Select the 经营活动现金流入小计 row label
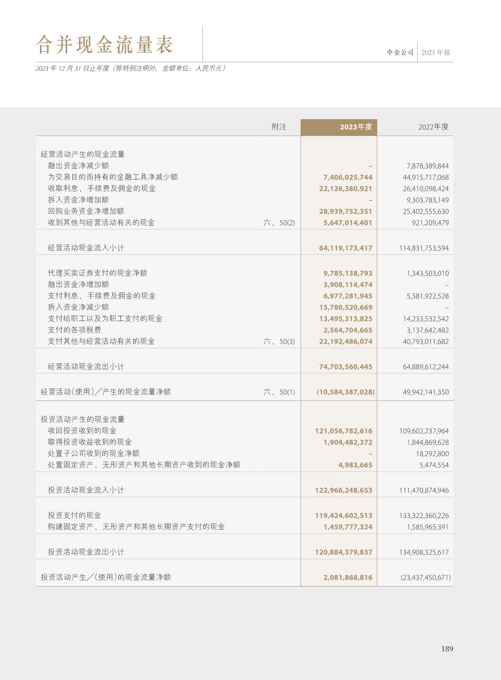The height and width of the screenshot is (680, 501). point(86,248)
